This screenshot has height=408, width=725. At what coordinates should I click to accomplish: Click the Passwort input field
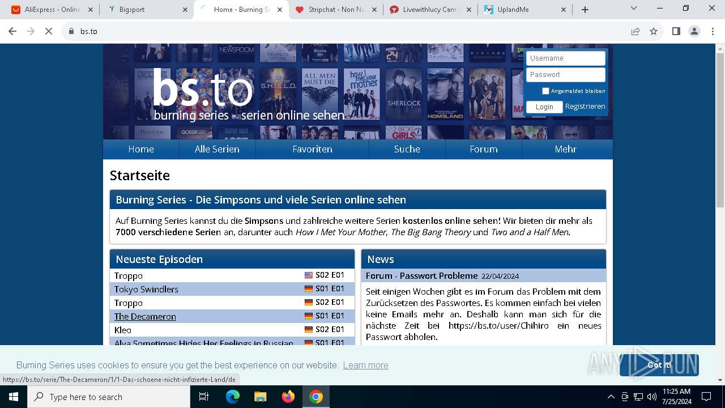click(x=566, y=75)
